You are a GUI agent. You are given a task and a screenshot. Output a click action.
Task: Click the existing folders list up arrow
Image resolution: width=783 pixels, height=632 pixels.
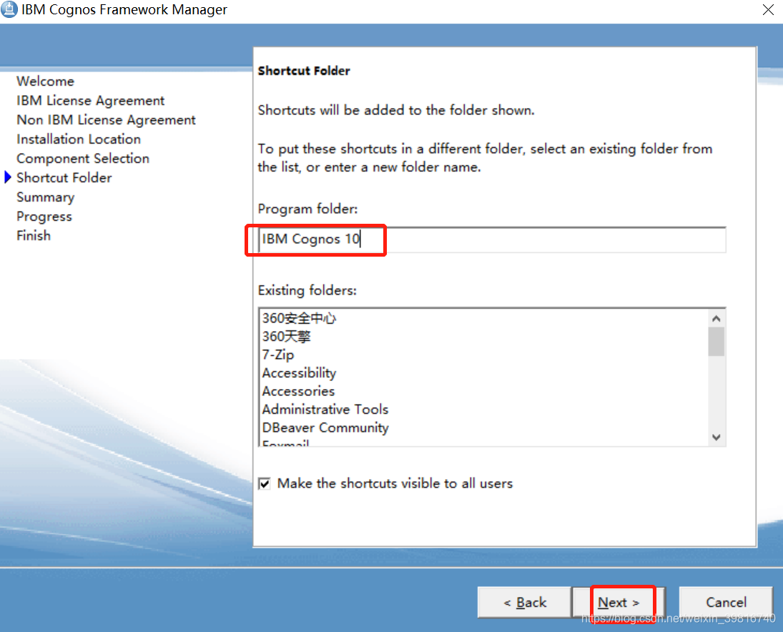tap(716, 318)
